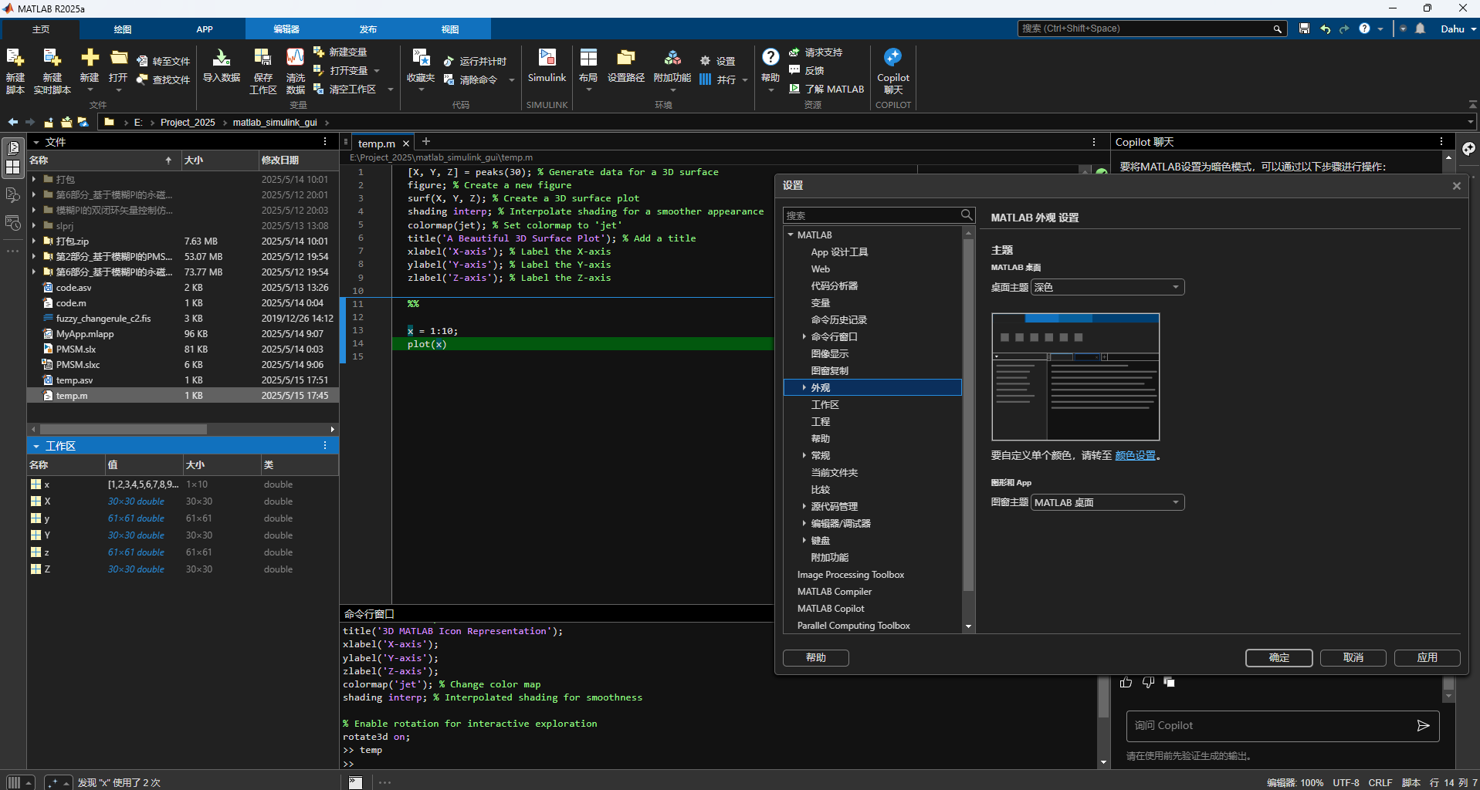Click the 导入数据 icon

[x=221, y=59]
